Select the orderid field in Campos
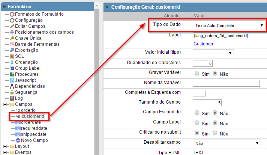Image resolution: width=267 pixels, height=155 pixels. point(28,110)
